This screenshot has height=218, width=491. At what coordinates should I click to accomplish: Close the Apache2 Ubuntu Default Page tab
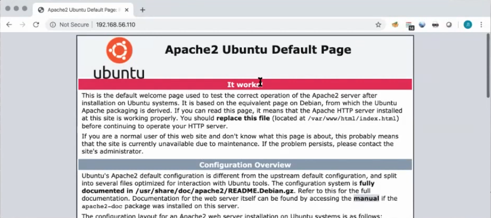click(x=126, y=10)
